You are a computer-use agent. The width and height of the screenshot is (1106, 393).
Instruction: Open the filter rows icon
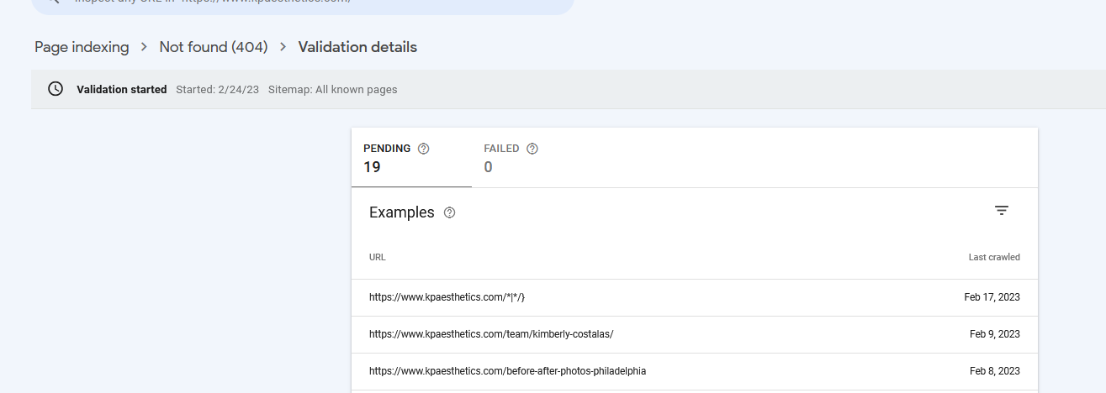(x=1002, y=211)
